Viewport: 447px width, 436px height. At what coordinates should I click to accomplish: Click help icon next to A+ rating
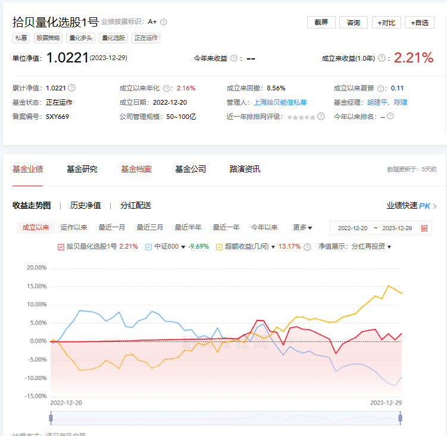[163, 22]
